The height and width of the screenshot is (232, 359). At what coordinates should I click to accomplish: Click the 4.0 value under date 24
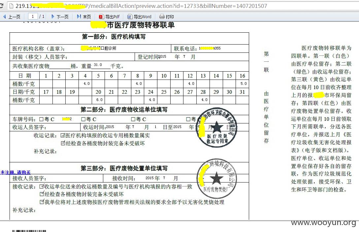pos(152,100)
